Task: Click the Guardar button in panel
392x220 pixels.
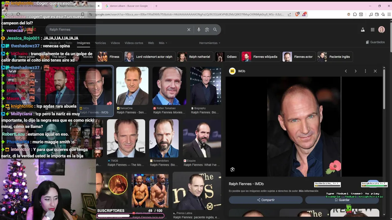Action: click(x=342, y=200)
